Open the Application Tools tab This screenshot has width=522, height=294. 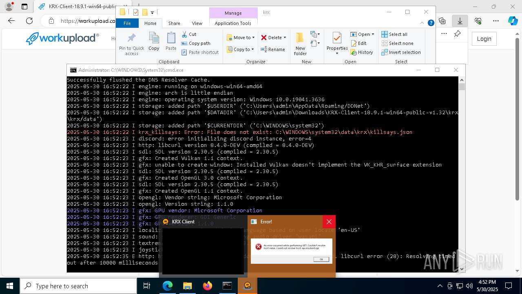point(233,23)
